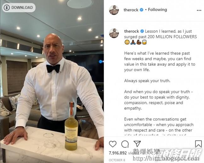Viewport: 204px width, 163px height.
Task: Click the video to play or pause it
Action: [52, 81]
